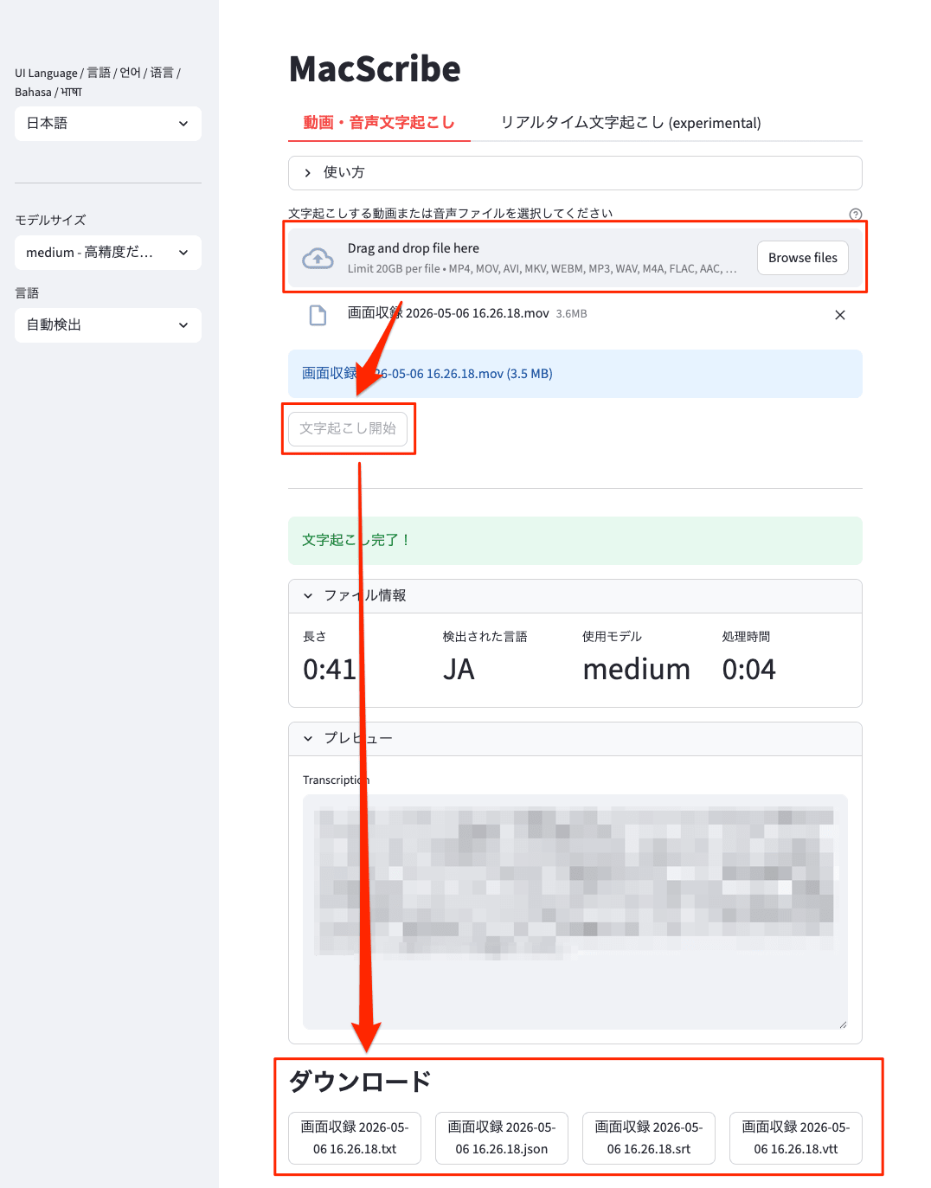The width and height of the screenshot is (931, 1188).
Task: Click the Drag and drop file here area
Action: [x=575, y=258]
